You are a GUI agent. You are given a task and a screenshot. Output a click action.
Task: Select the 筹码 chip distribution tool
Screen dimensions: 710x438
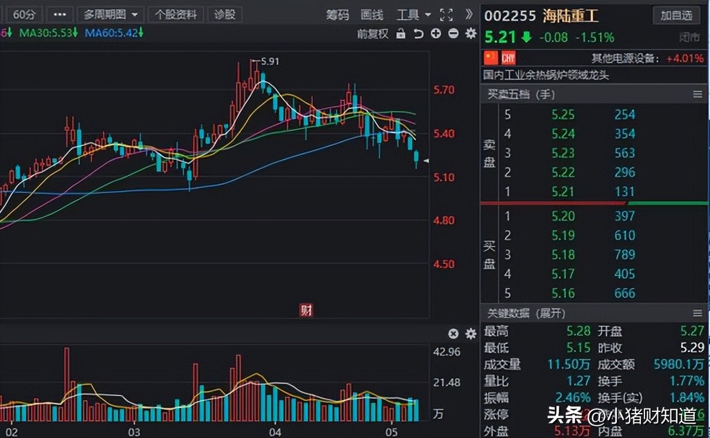pyautogui.click(x=339, y=15)
